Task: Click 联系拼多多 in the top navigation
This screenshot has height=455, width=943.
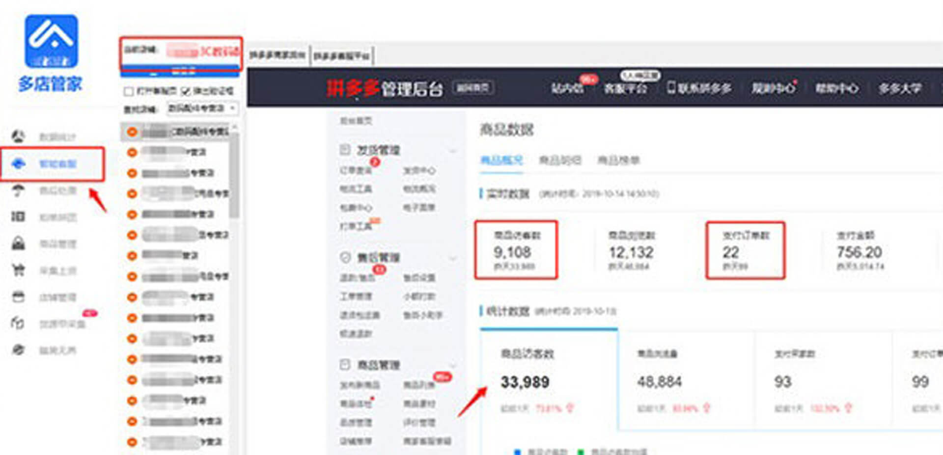Action: click(x=699, y=88)
